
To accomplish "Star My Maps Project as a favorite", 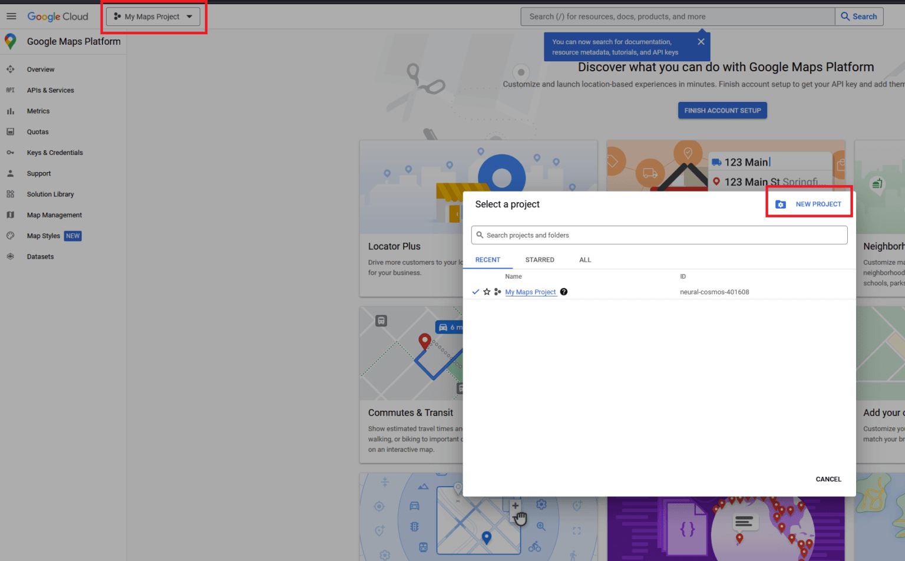I will click(486, 292).
